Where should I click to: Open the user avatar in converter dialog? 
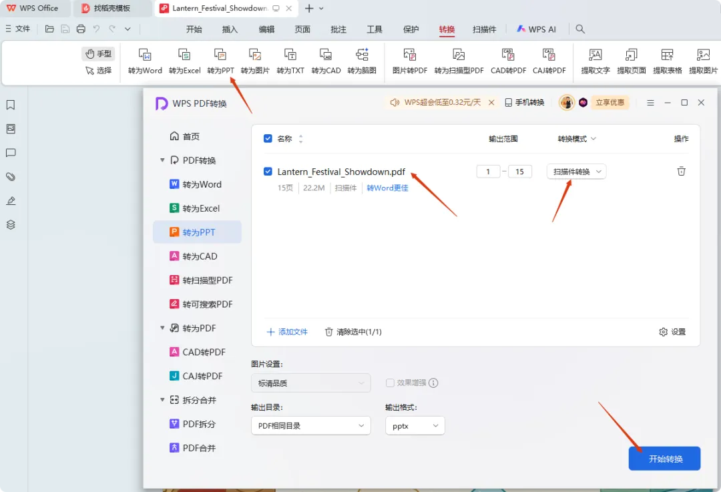[567, 102]
